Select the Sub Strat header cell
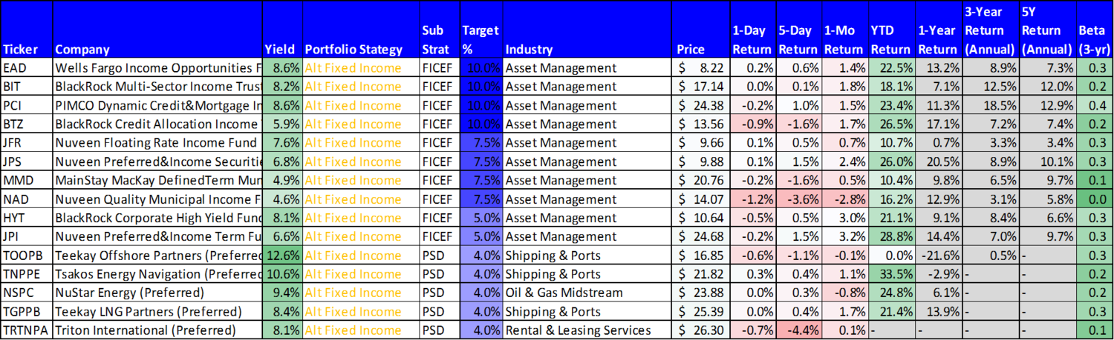The image size is (1114, 340). point(439,30)
